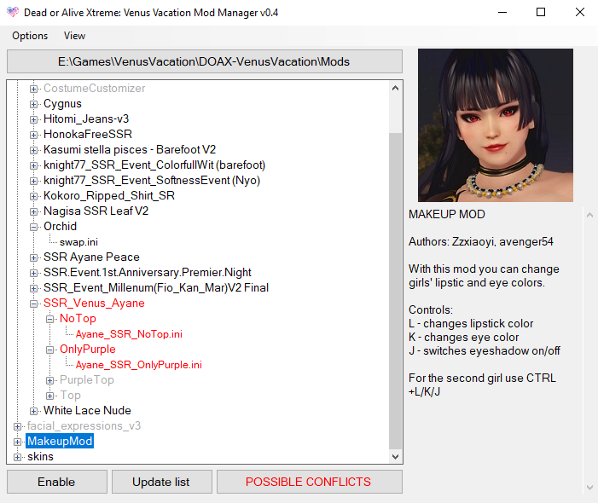Select Ayane_SSR_NoTop.ini file
The width and height of the screenshot is (598, 503).
(129, 334)
